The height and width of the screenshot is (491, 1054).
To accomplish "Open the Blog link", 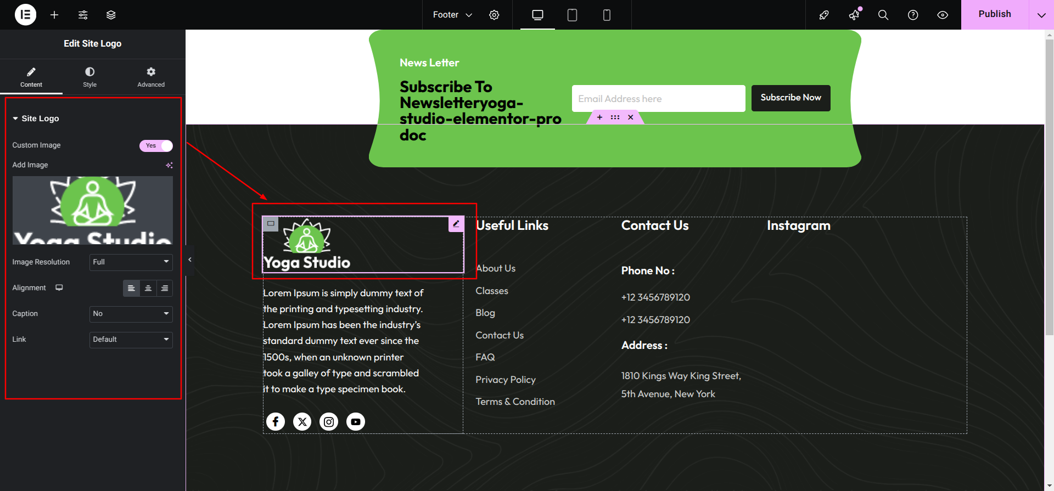I will (485, 313).
